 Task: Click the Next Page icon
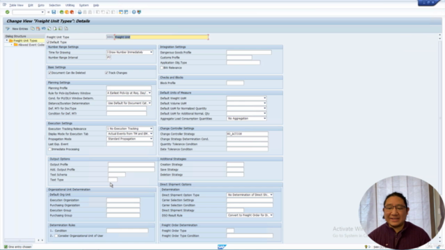pos(108,12)
